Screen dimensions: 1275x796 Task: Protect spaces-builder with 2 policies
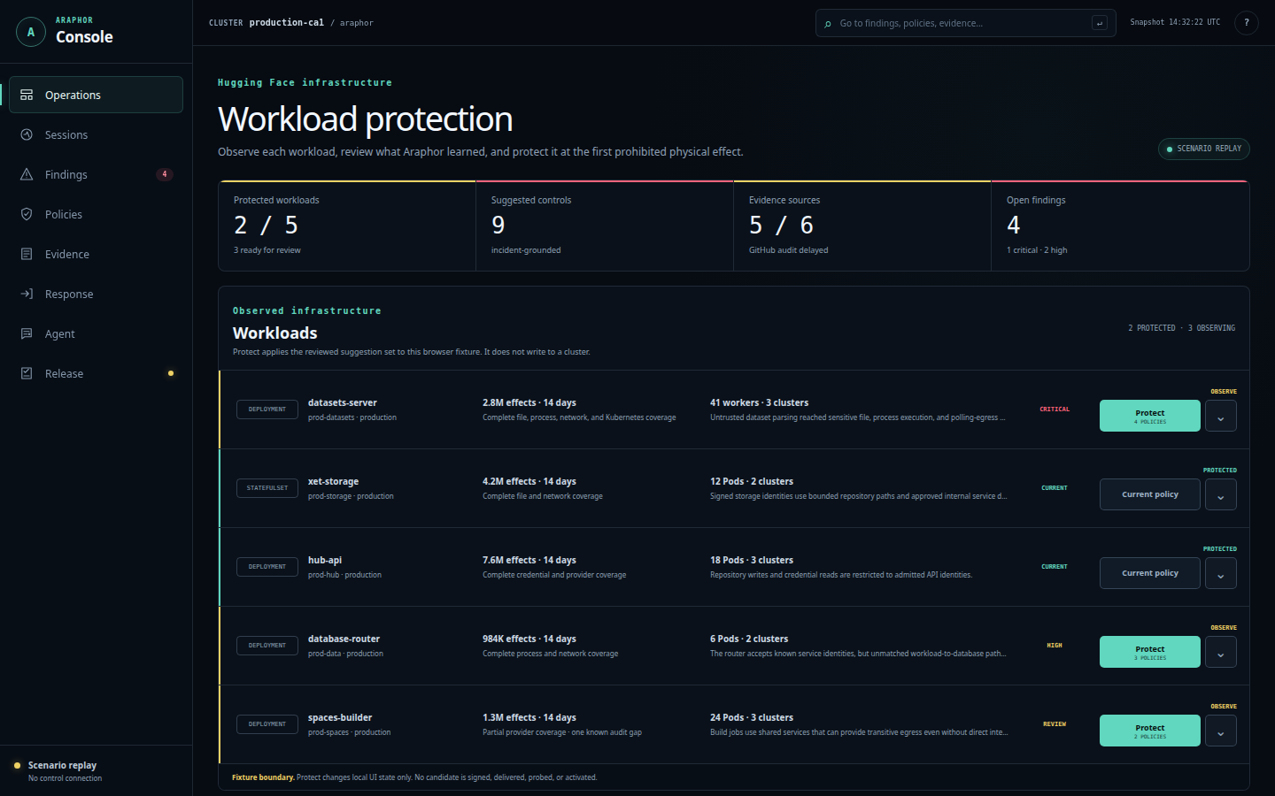click(x=1150, y=731)
